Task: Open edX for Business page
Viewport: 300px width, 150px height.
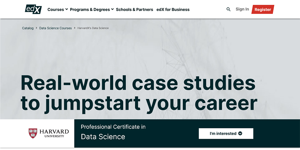Action: coord(173,9)
